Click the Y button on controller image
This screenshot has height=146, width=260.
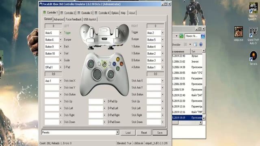pos(118,59)
